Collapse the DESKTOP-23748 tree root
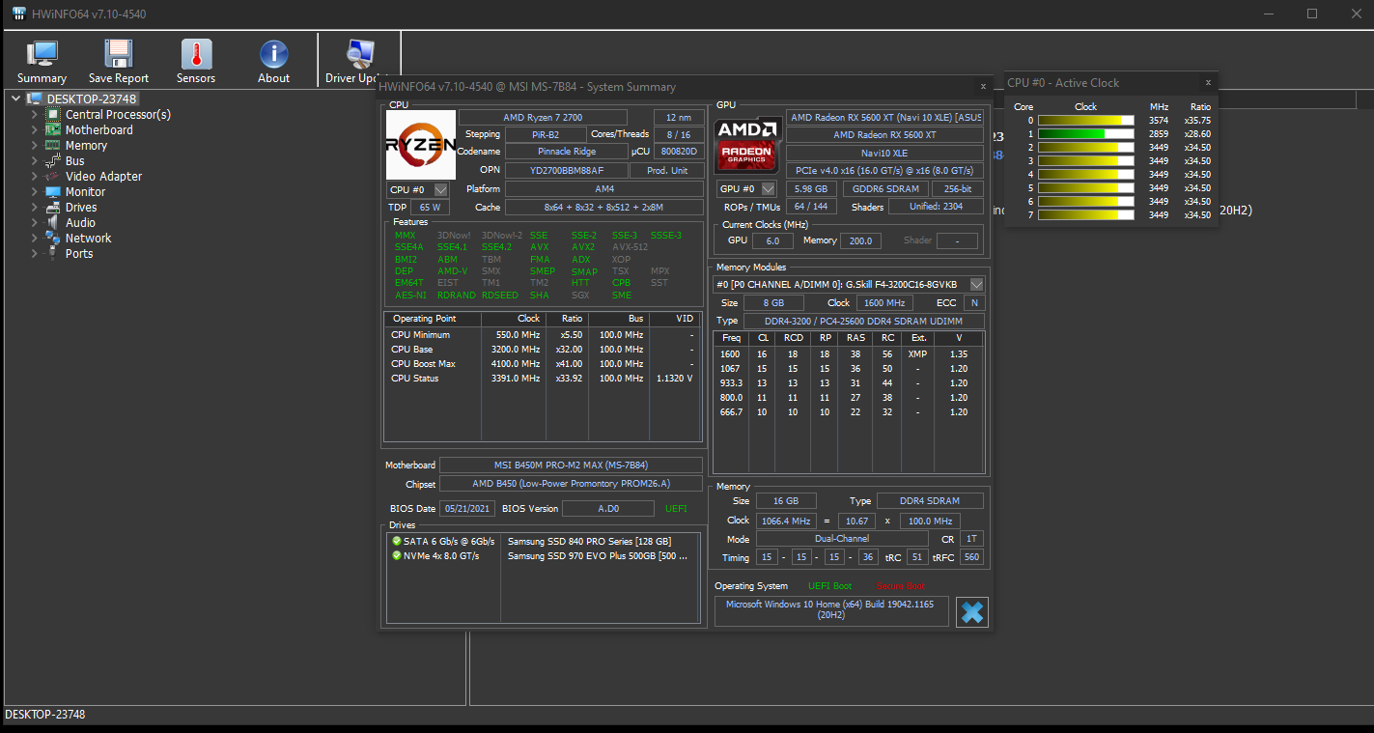1374x733 pixels. pyautogui.click(x=15, y=99)
